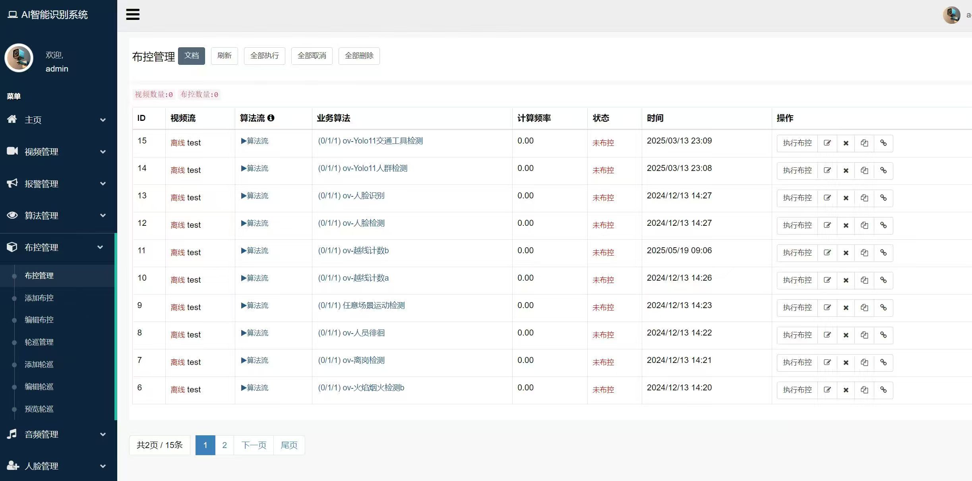Screen dimensions: 972x481
Task: Select 添加布控 in the sidebar
Action: coord(39,298)
